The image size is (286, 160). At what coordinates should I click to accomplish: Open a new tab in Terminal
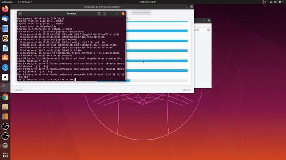point(20,14)
